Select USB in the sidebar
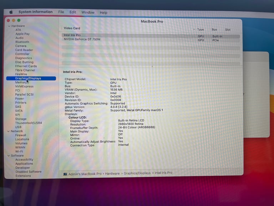This screenshot has height=206, width=274. 18,127
